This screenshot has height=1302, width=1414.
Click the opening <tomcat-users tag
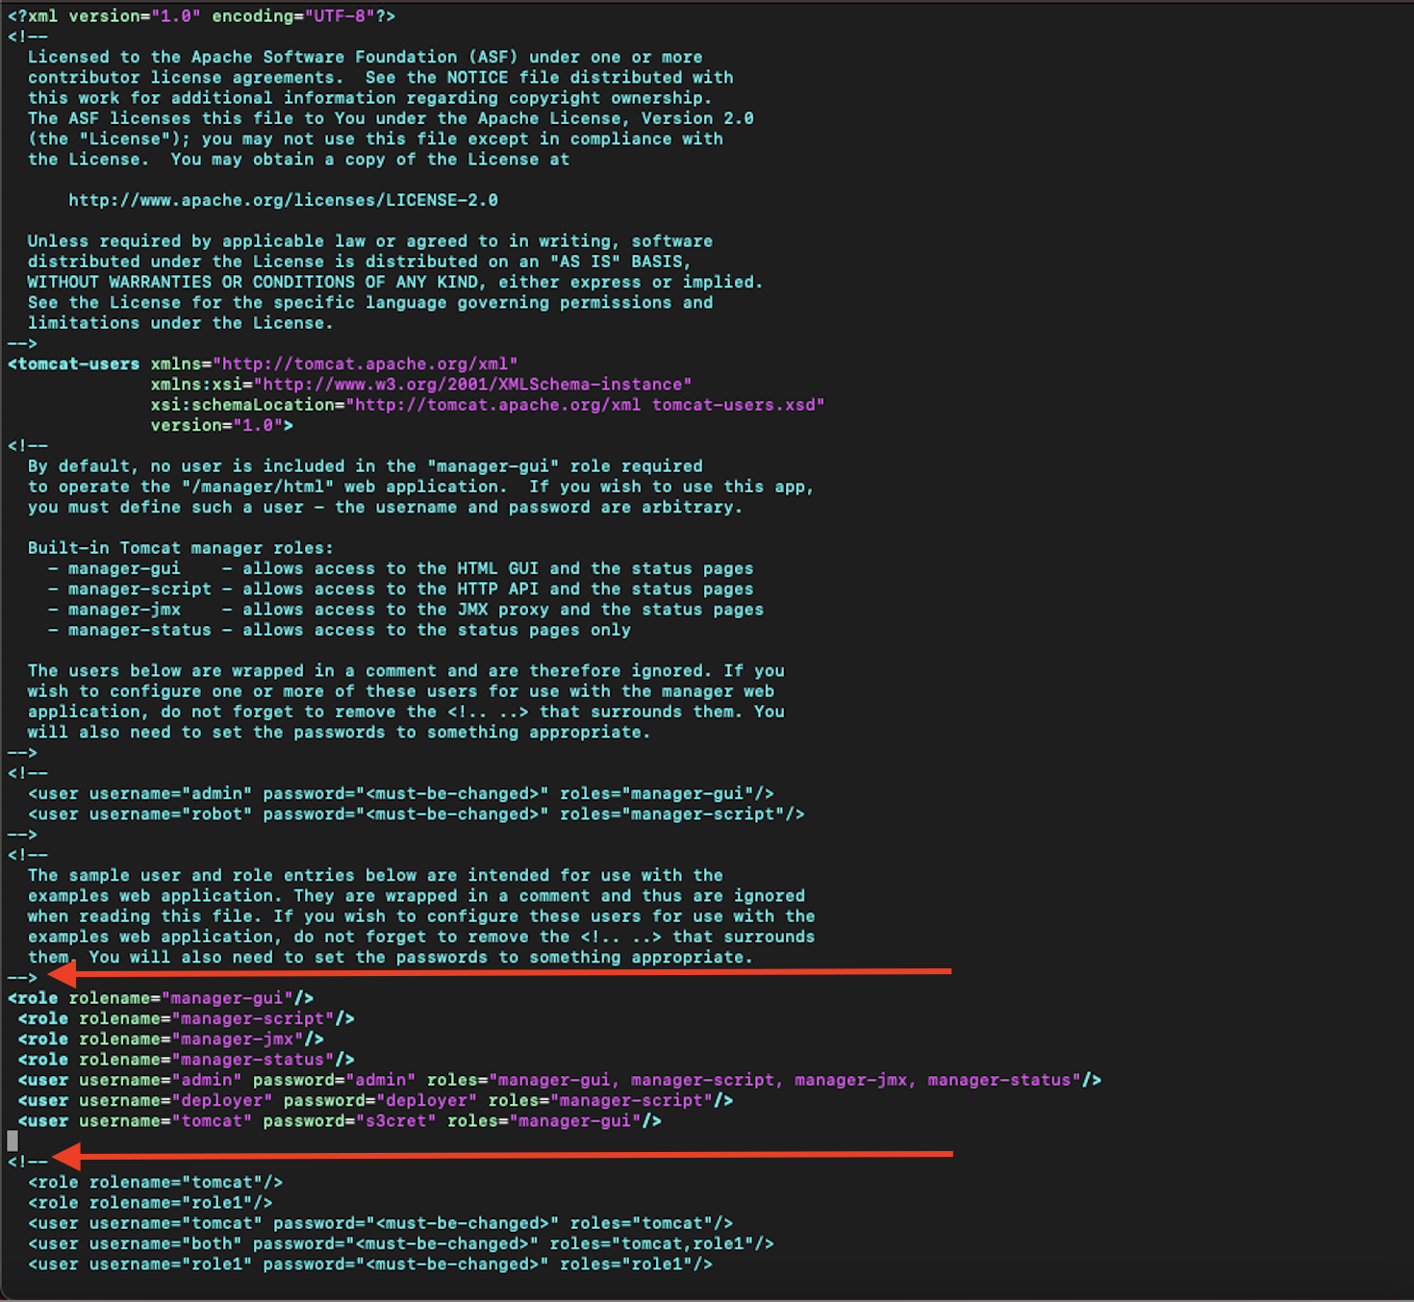pos(74,363)
